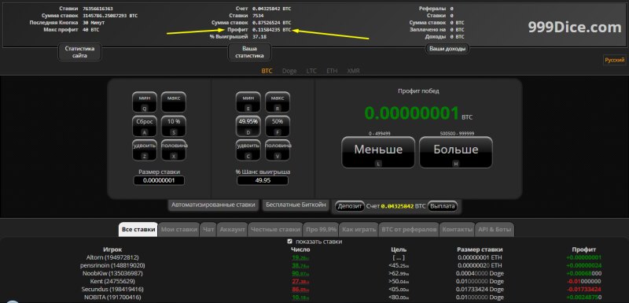Click the green 0.00000001 profit value
Viewport: 629px width, 303px height.
[411, 113]
